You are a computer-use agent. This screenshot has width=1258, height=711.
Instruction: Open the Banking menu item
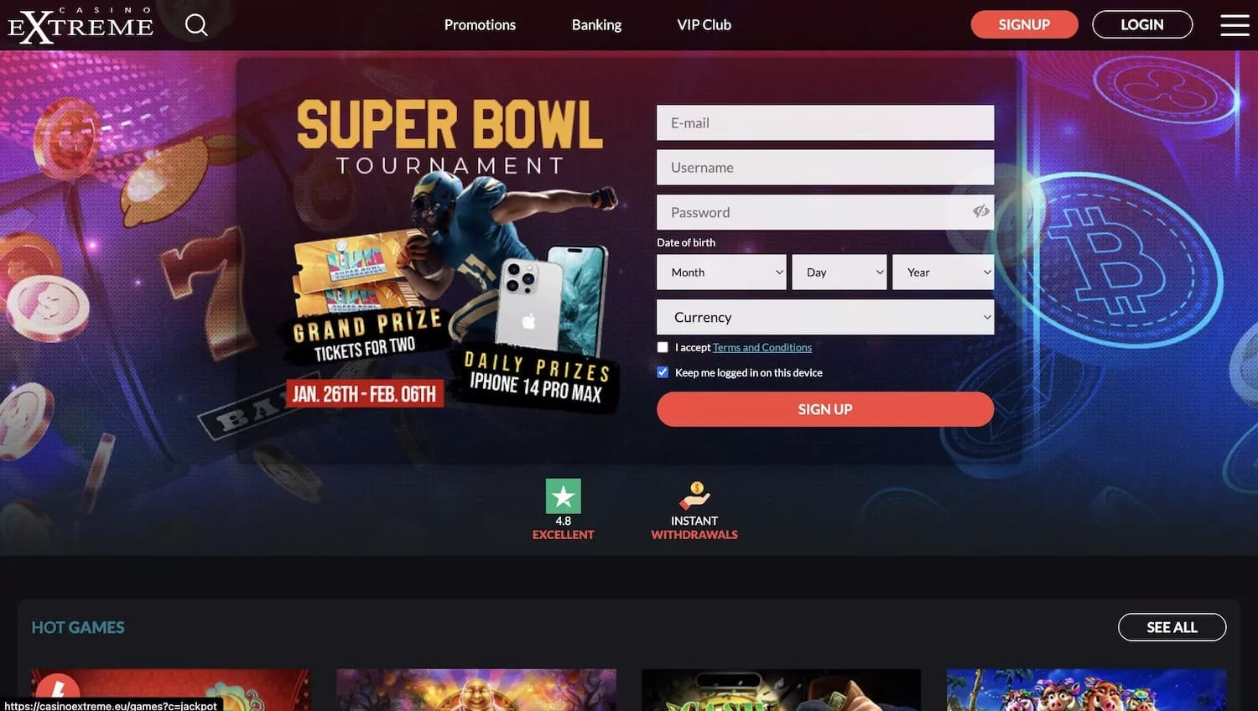pyautogui.click(x=596, y=25)
